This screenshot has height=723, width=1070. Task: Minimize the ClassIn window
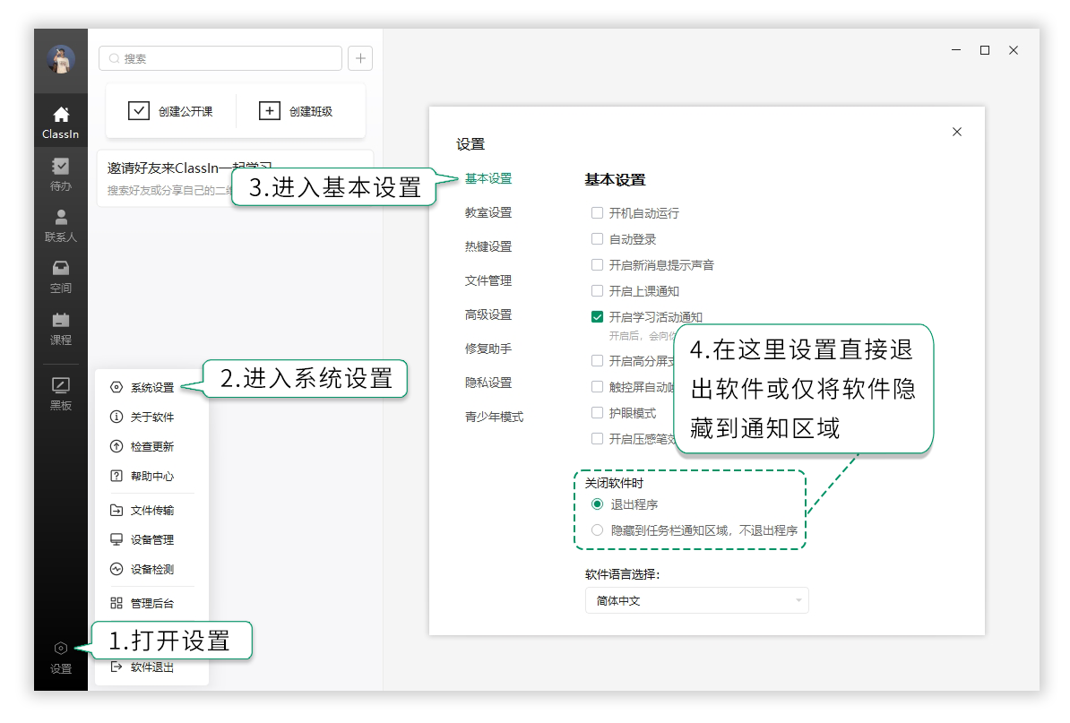point(956,50)
